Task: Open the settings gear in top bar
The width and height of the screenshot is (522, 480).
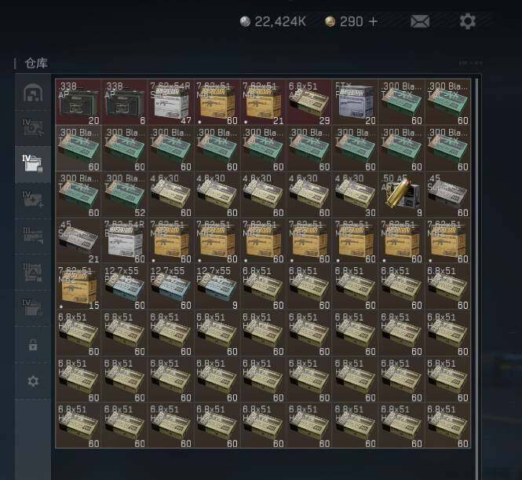Action: [467, 21]
